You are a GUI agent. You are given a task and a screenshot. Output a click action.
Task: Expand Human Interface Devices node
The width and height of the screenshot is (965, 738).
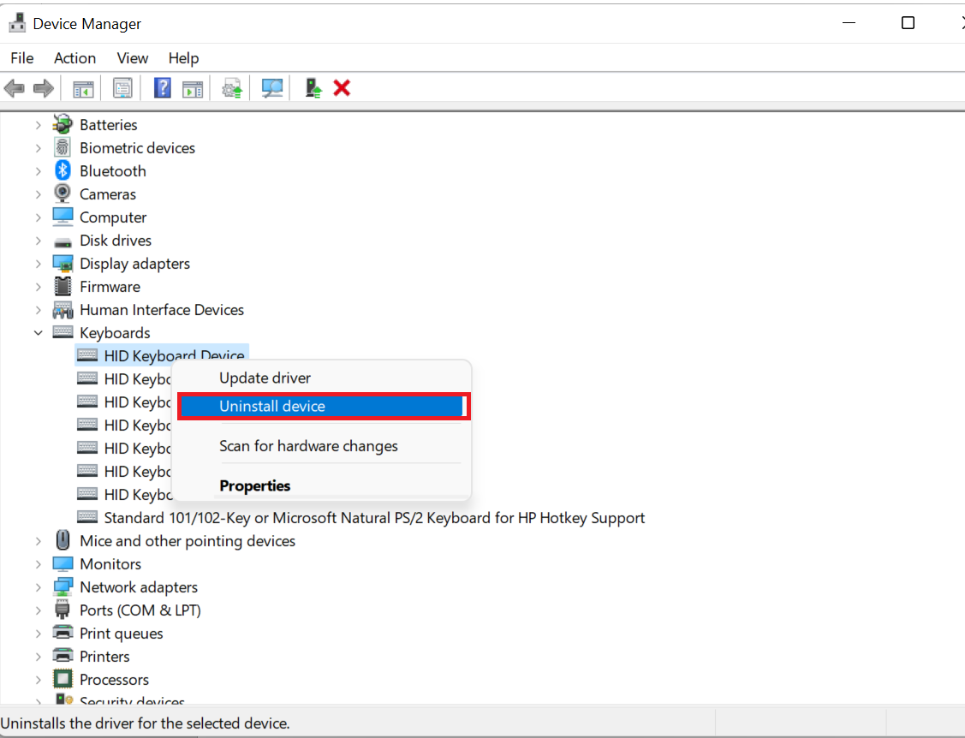point(39,310)
